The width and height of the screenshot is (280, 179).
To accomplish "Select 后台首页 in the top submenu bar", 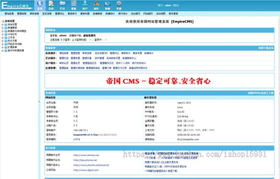I will [135, 14].
